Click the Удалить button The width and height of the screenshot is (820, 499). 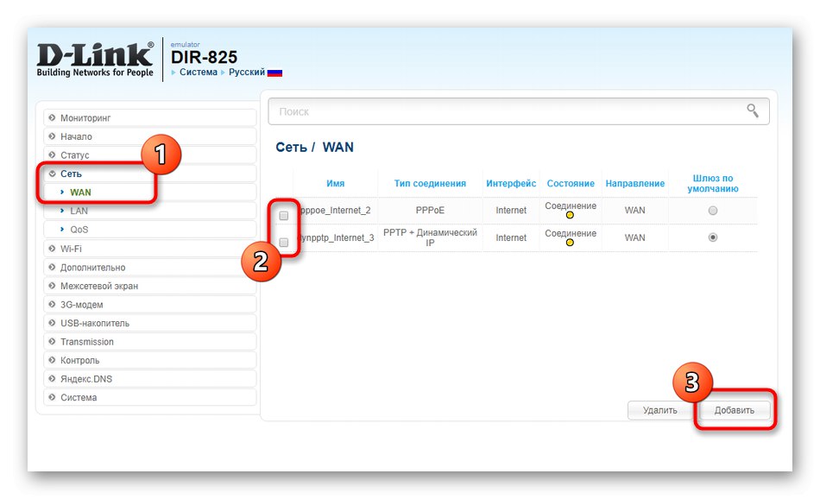[660, 410]
